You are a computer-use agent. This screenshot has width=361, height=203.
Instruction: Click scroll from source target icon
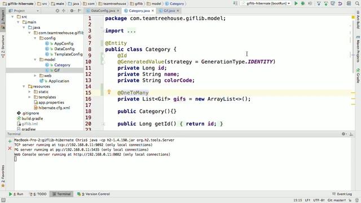click(58, 11)
